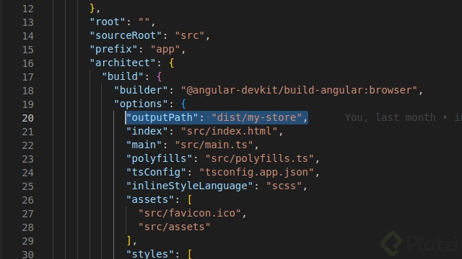Viewport: 462px width, 259px height.
Task: Click the closing bracket on line 29
Action: pos(129,240)
